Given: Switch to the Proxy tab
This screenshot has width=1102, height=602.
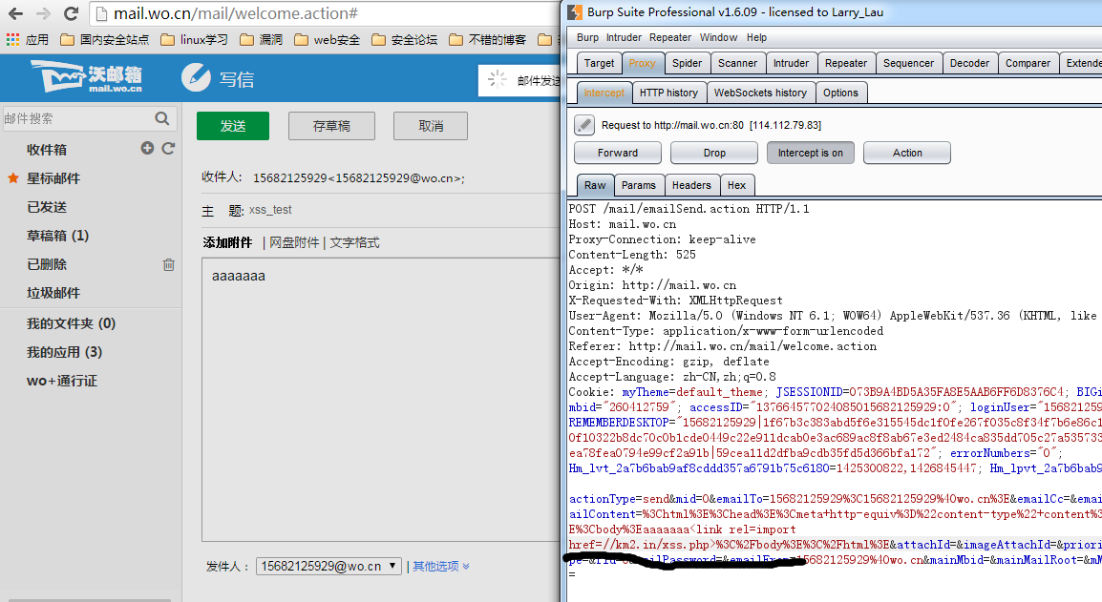Looking at the screenshot, I should click(x=643, y=63).
